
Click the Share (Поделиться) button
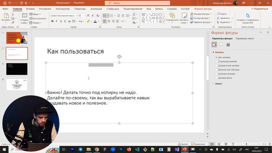tap(260, 9)
